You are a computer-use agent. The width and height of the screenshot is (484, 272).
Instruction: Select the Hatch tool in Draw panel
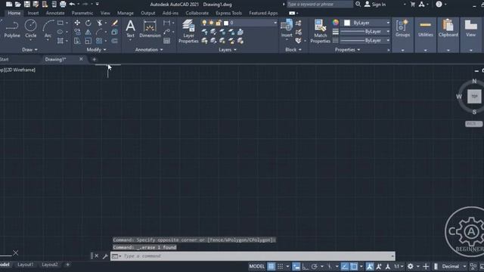[x=60, y=41]
